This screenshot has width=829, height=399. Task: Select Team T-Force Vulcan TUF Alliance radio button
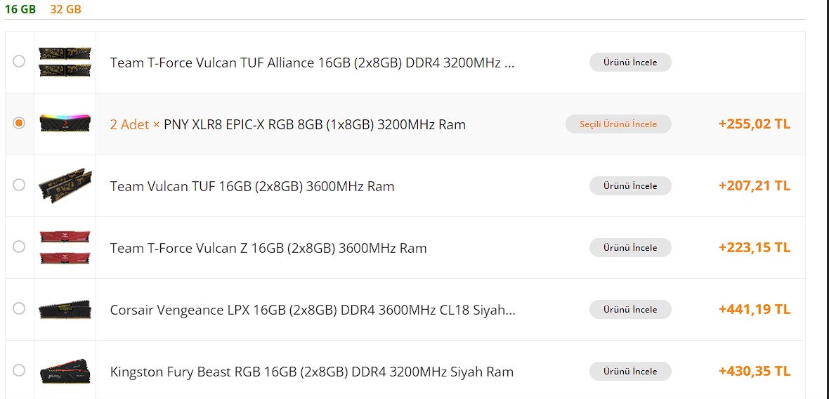[19, 61]
